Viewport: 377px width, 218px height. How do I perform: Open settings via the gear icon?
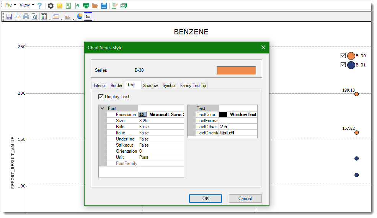click(x=51, y=6)
